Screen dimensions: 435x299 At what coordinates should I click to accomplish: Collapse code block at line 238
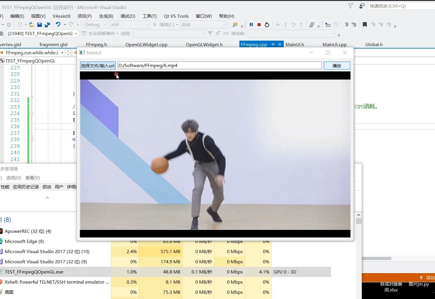[31, 140]
